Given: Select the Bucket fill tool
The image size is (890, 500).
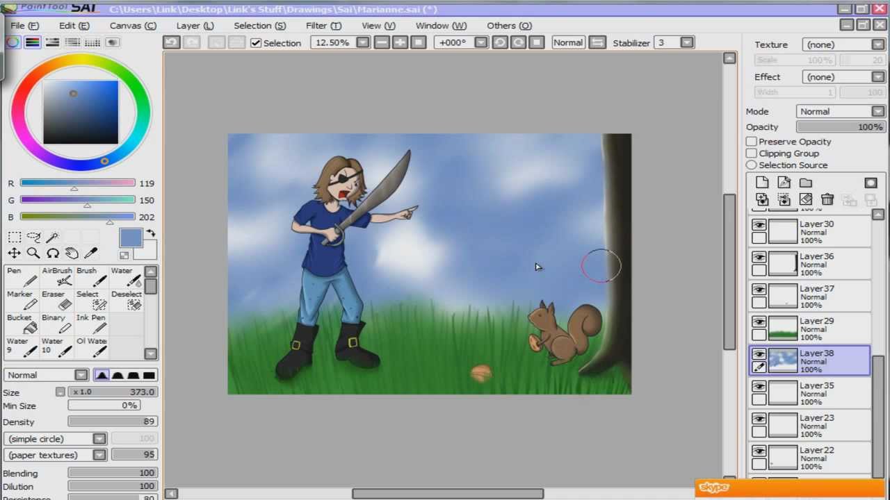Looking at the screenshot, I should 22,324.
